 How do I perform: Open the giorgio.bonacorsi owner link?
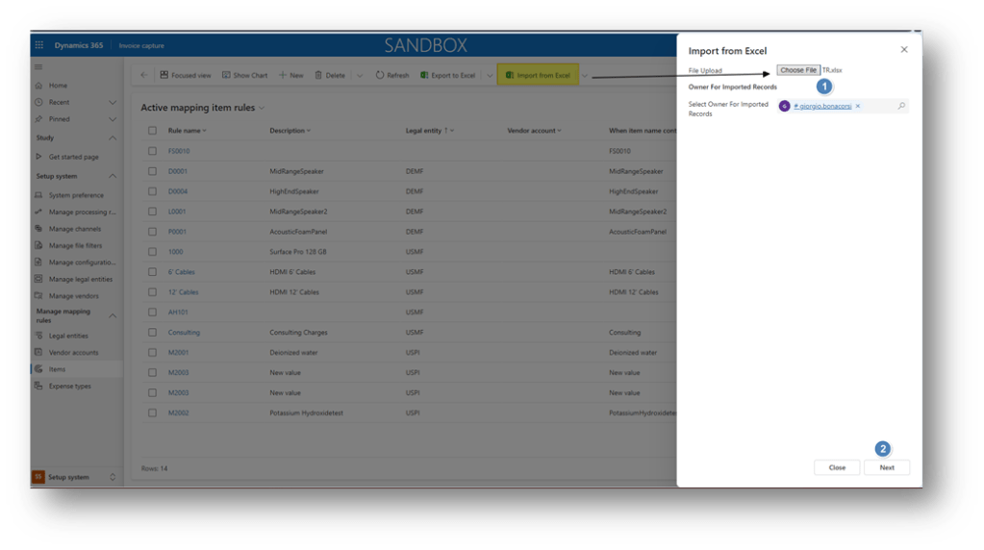click(x=822, y=106)
